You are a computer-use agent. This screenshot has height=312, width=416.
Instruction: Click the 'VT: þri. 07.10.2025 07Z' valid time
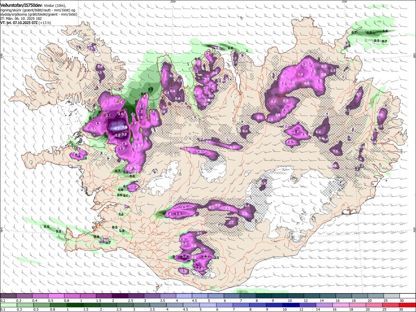(x=19, y=23)
